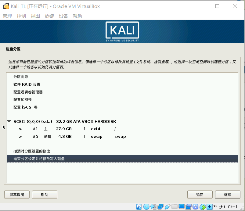
Task: Click the recording status icon
Action: 189,207
